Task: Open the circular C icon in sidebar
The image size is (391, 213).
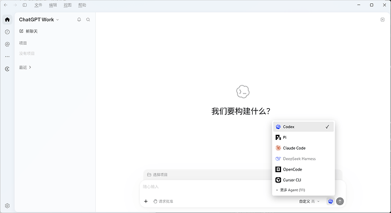Action: [x=7, y=69]
